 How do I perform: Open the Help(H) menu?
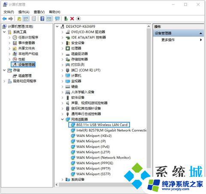tap(55, 12)
